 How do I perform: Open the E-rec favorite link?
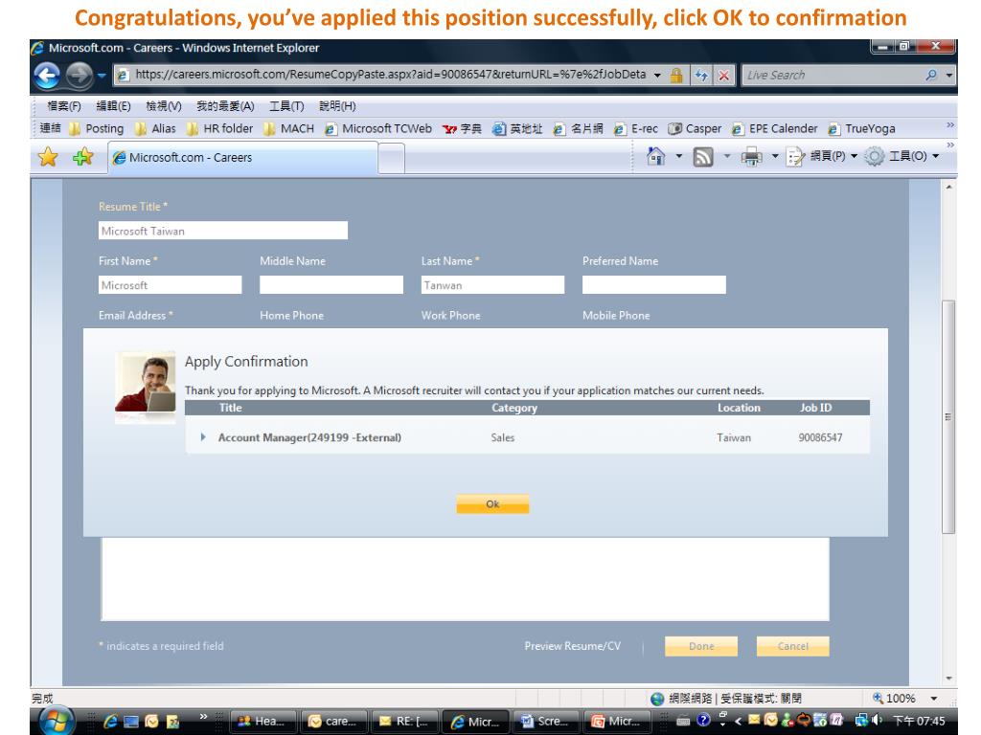[636, 129]
